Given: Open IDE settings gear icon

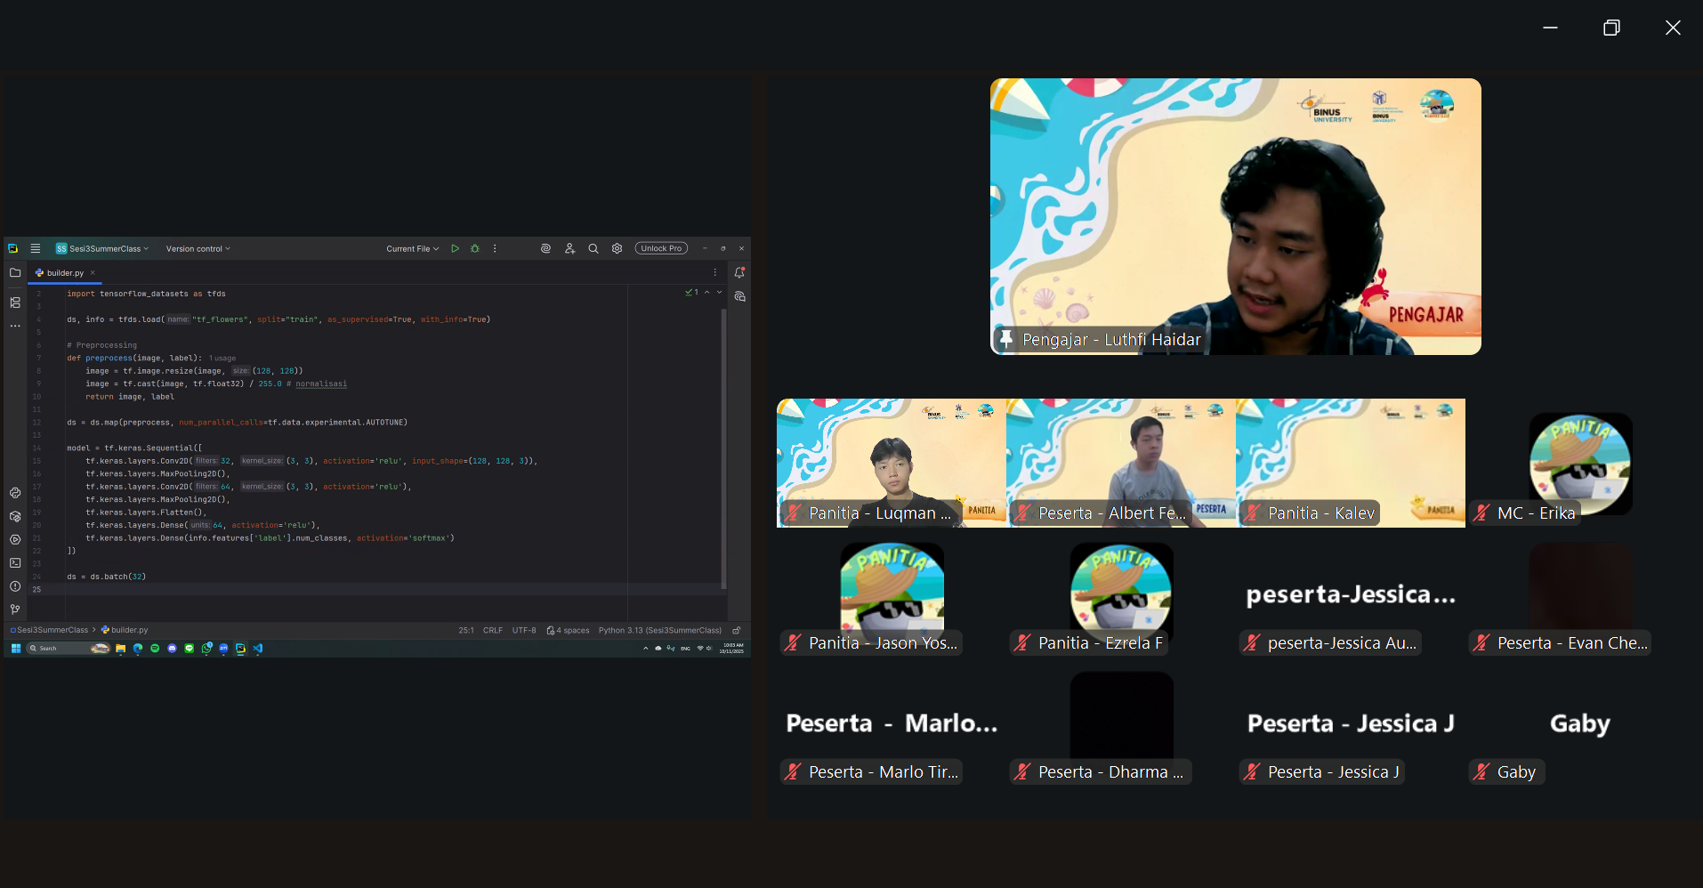Looking at the screenshot, I should pos(617,249).
